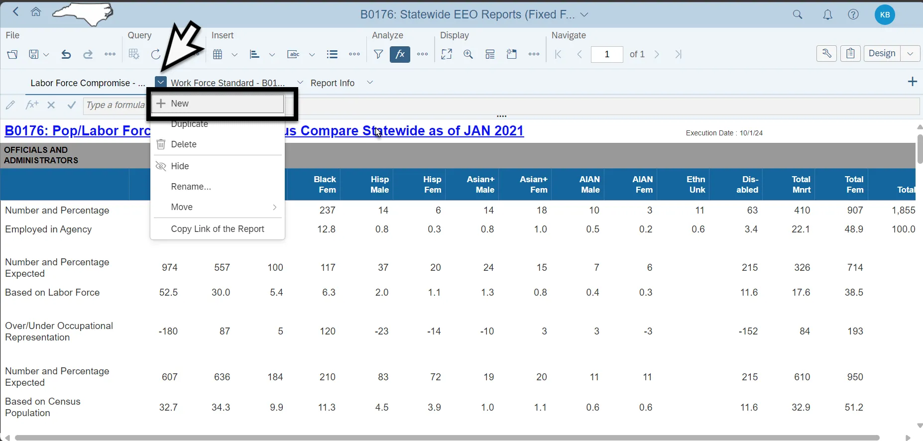Click the Refresh query icon
Screen dimensions: 923x441
coord(156,54)
